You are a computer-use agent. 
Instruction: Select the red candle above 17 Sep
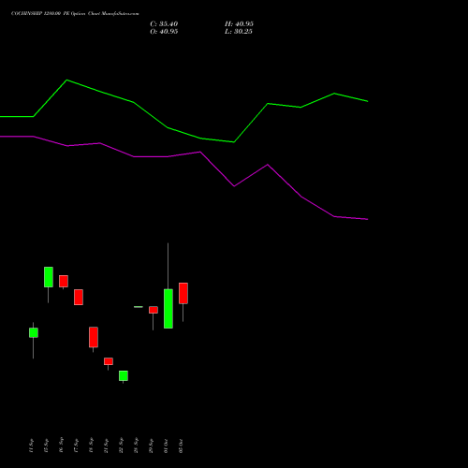point(79,297)
